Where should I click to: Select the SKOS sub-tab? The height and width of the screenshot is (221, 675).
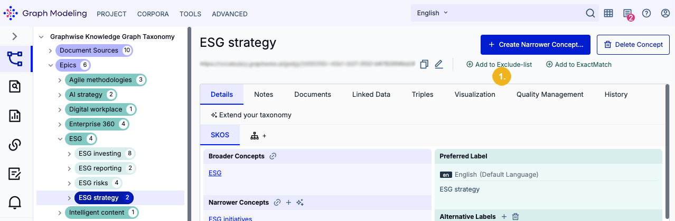pyautogui.click(x=220, y=135)
